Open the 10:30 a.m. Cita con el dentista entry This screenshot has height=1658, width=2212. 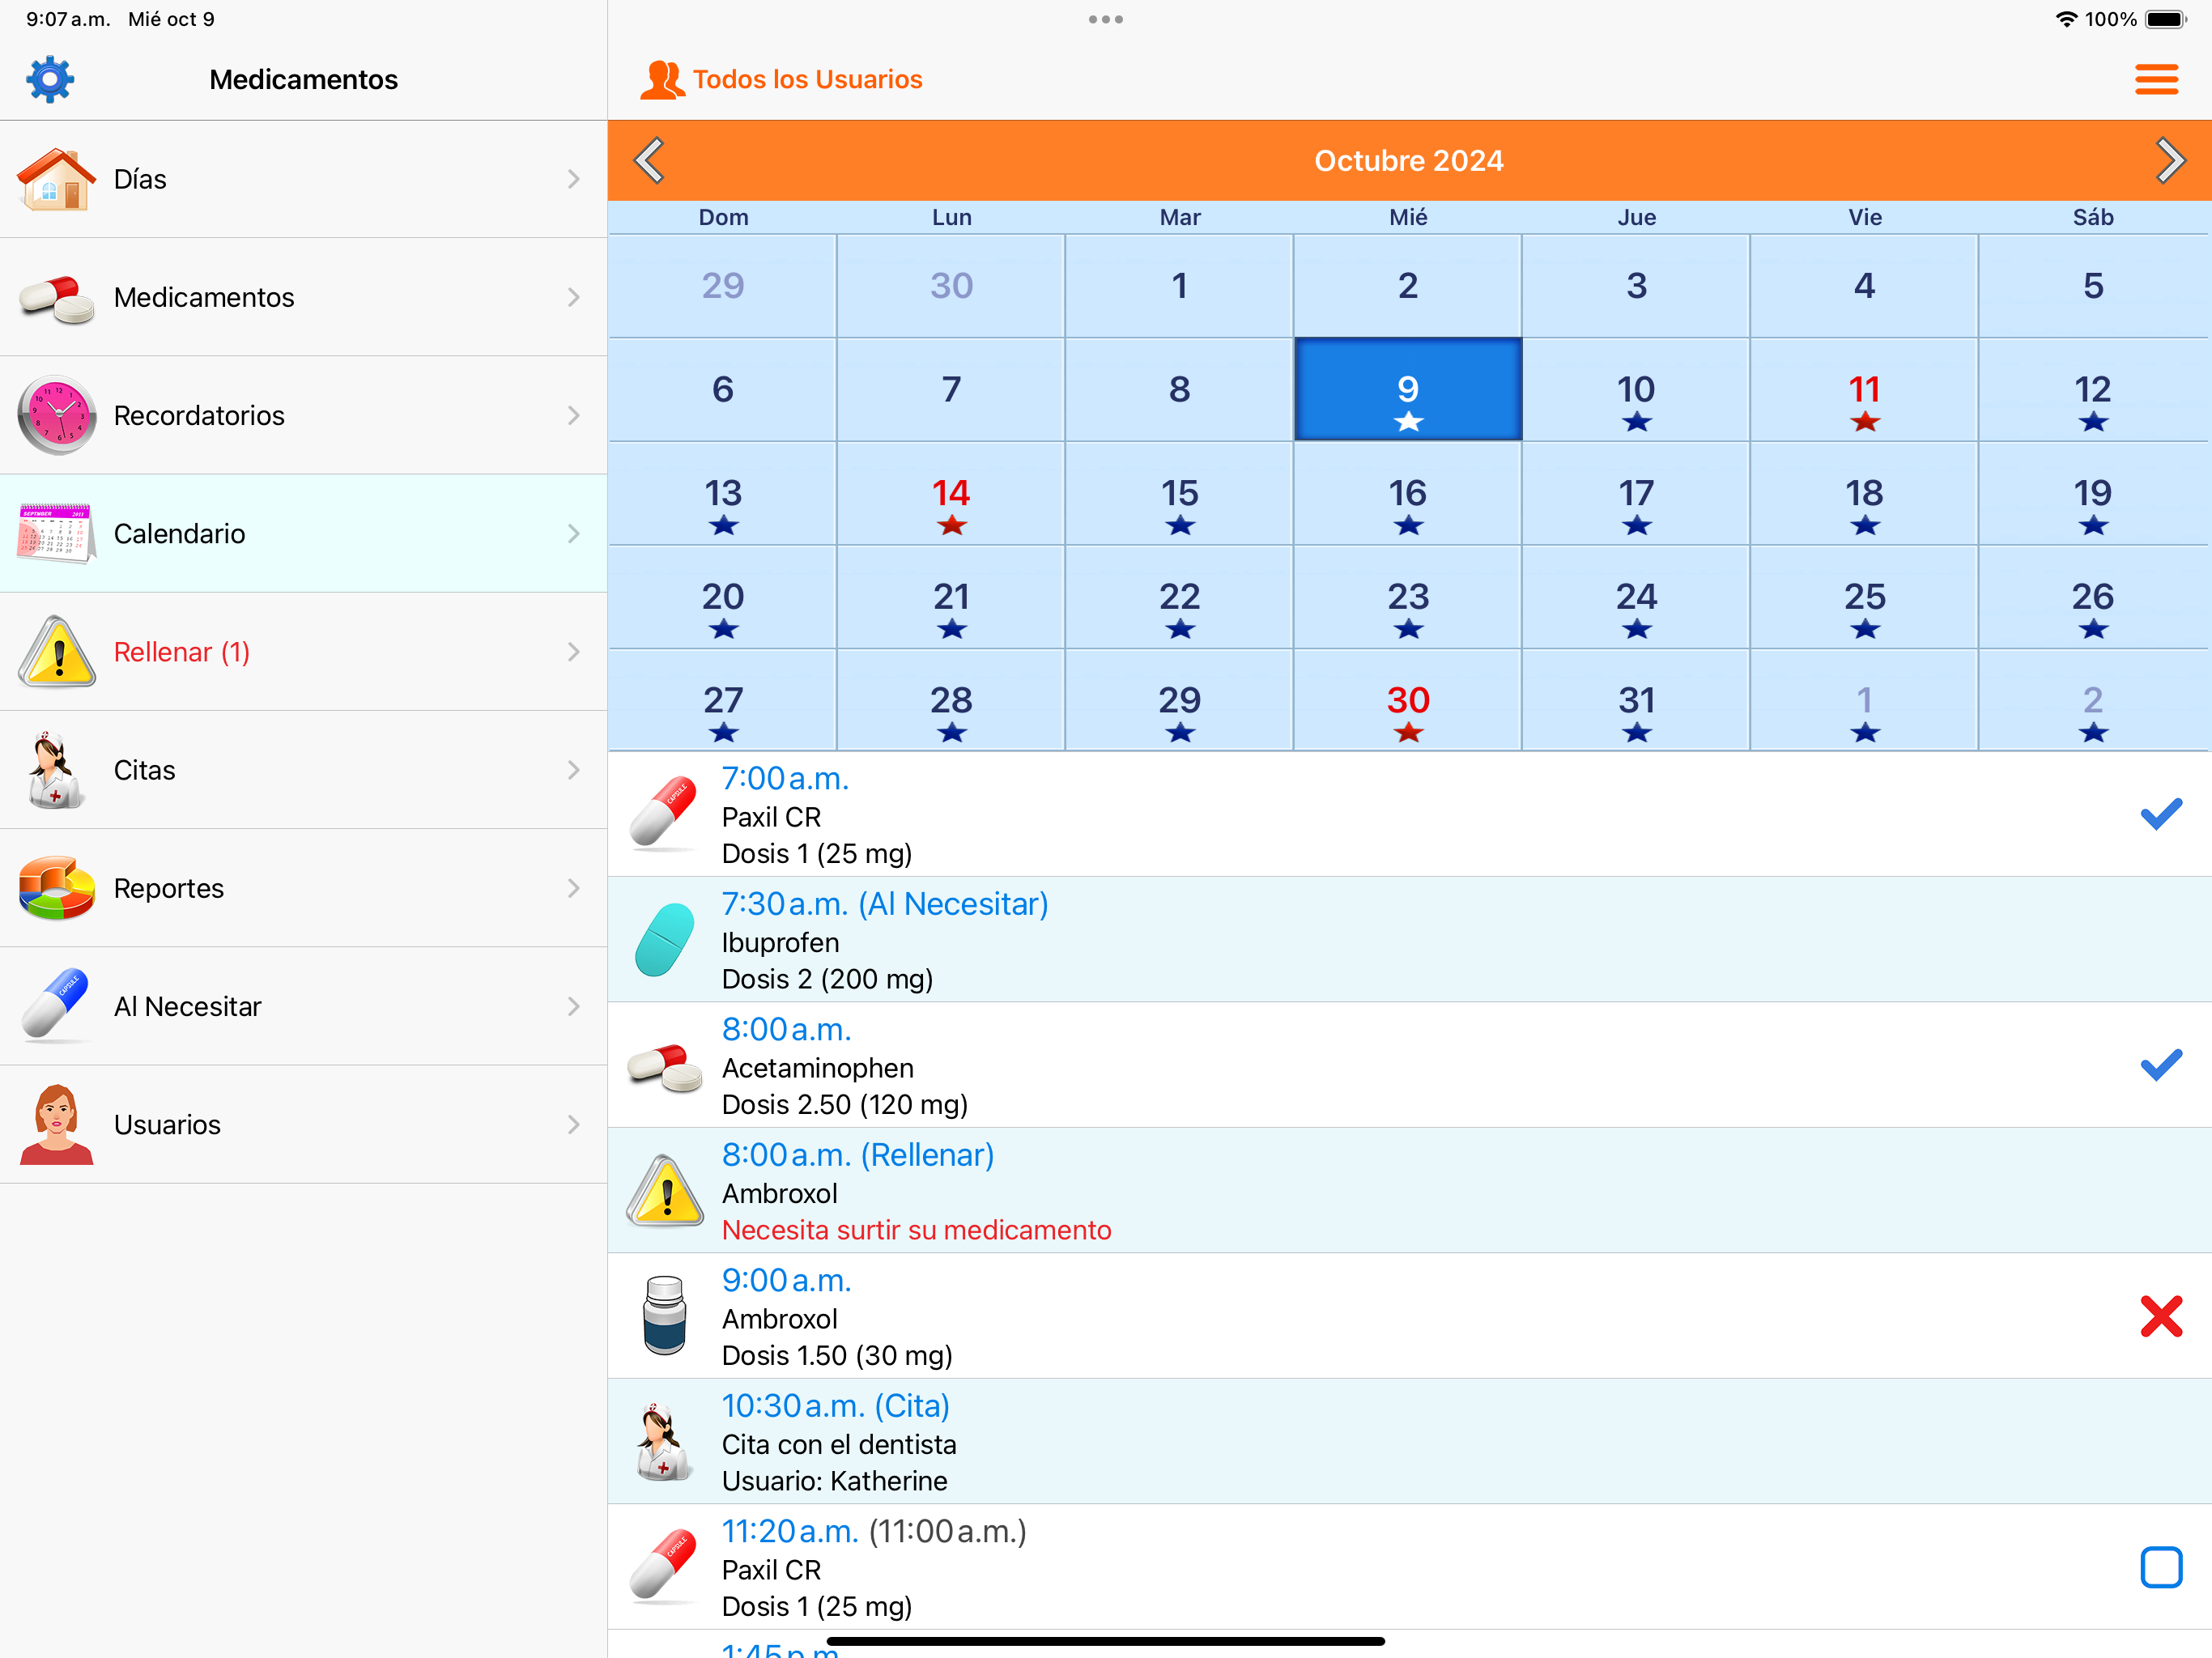(1200, 1442)
